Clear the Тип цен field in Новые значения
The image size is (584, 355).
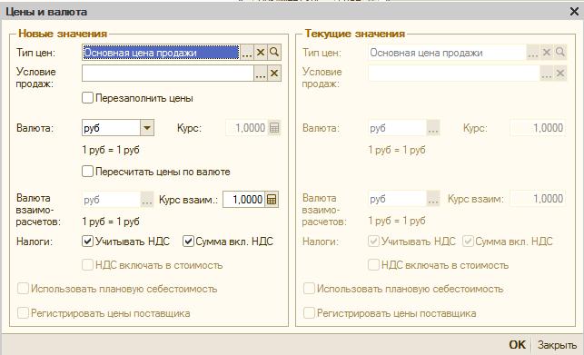pyautogui.click(x=261, y=53)
